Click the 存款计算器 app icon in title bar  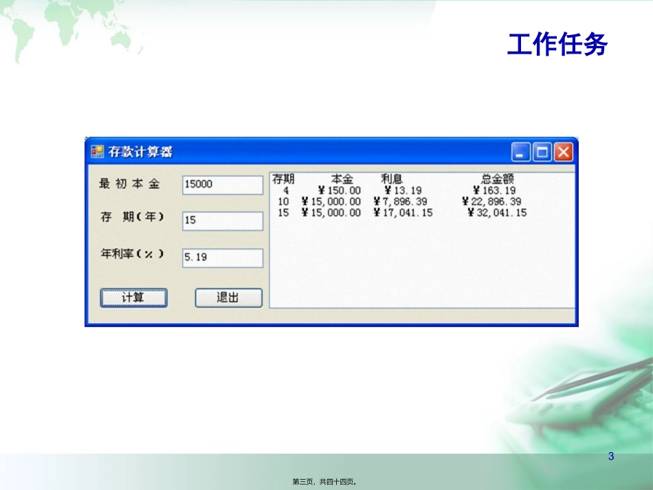[x=97, y=152]
